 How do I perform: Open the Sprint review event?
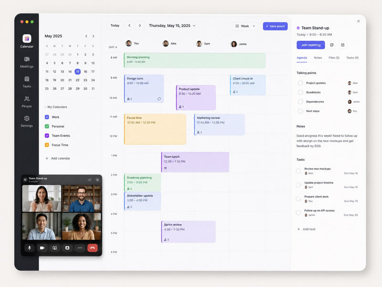pos(188,232)
